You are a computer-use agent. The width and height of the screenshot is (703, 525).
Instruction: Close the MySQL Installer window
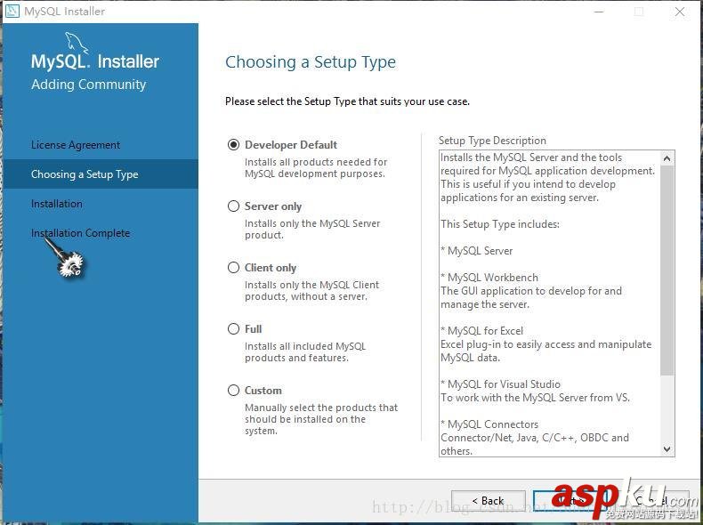pos(680,12)
